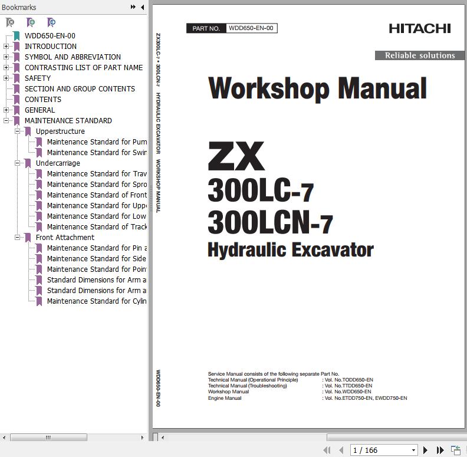Viewport: 467px width, 457px height.
Task: Click the bookmark icon beside SECTION AND GROUP CONTENTS
Action: (17, 89)
